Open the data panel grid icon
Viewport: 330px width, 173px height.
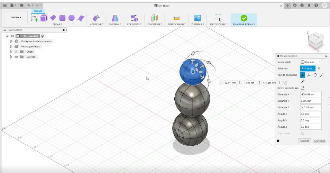click(5, 5)
